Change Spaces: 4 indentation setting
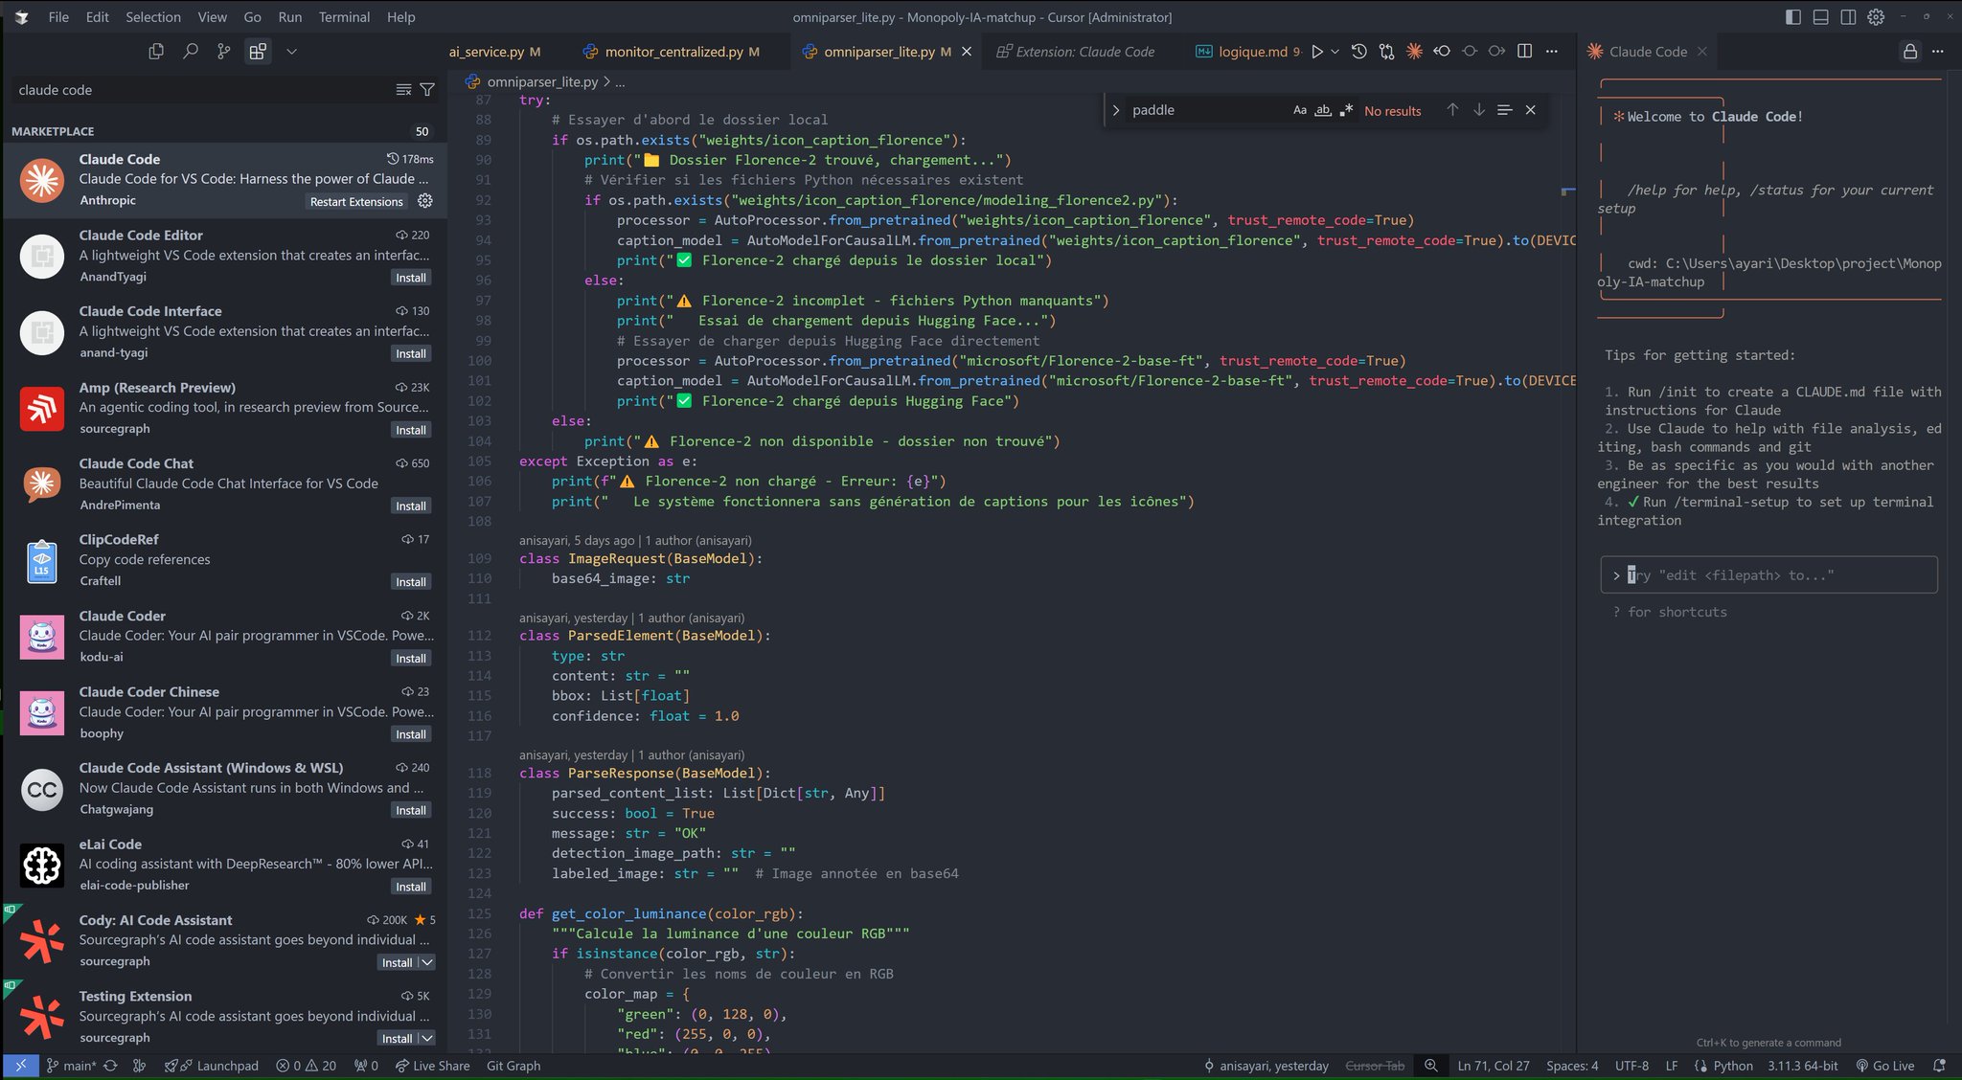The height and width of the screenshot is (1080, 1962). [1572, 1066]
